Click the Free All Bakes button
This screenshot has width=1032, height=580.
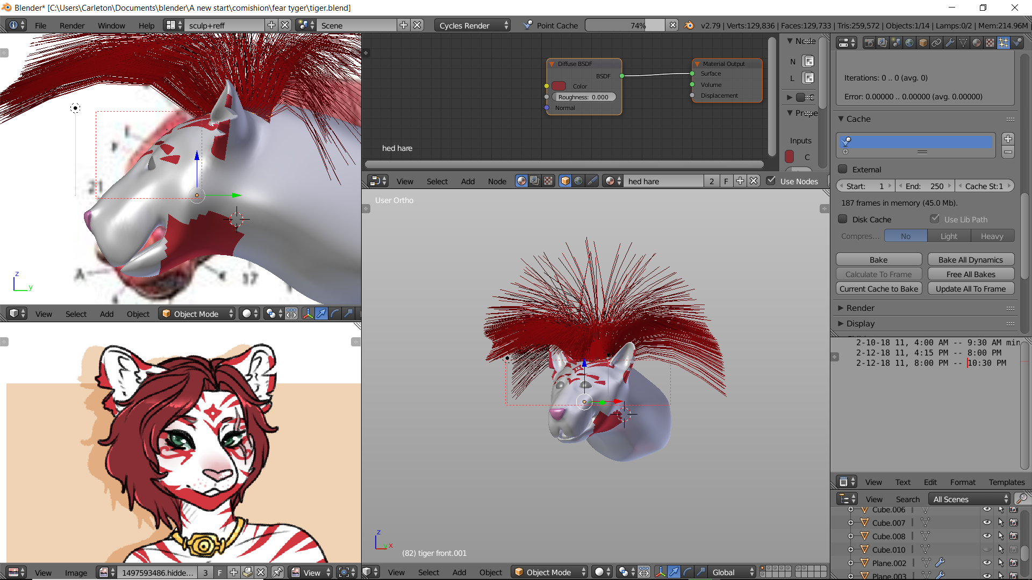click(x=970, y=274)
